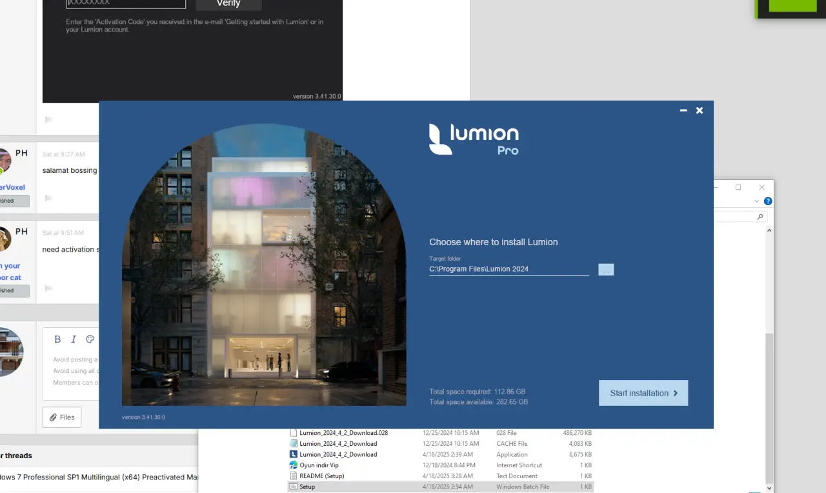Click the search magnifier in File Explorer
This screenshot has height=493, width=826.
click(x=760, y=217)
